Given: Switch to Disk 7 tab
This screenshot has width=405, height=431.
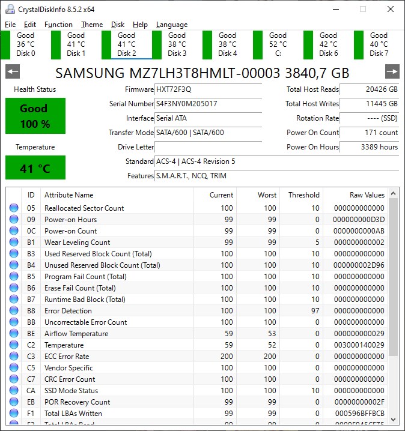Looking at the screenshot, I should [x=379, y=44].
